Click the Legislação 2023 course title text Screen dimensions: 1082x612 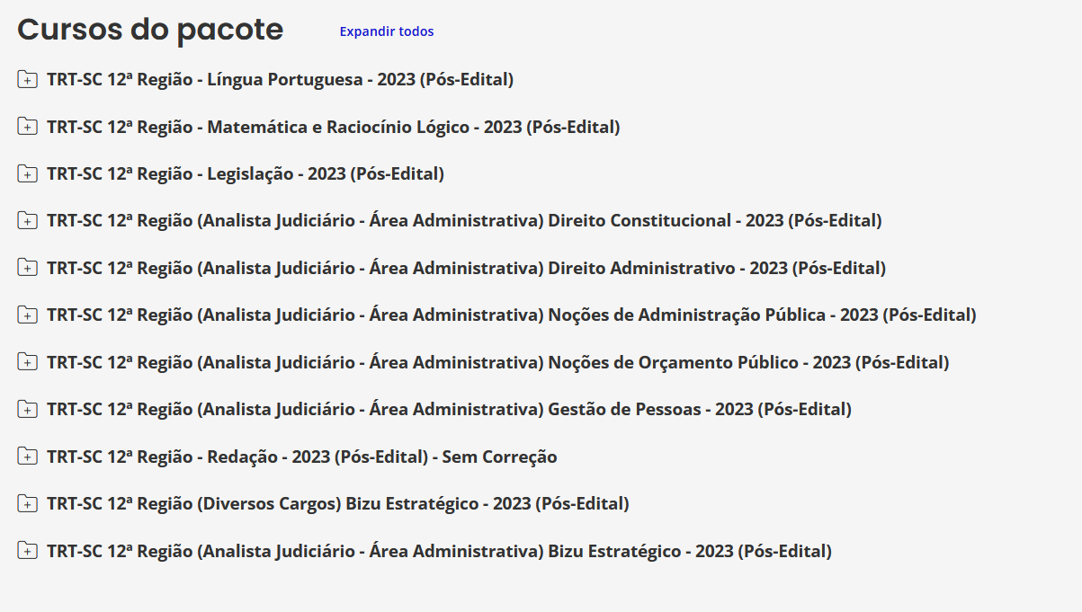pyautogui.click(x=245, y=173)
